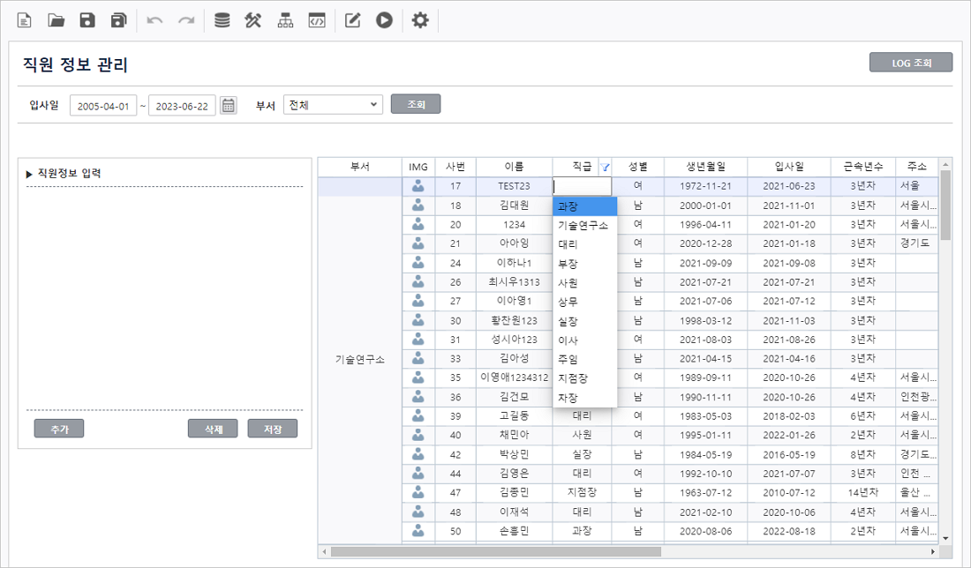Open the code window icon
This screenshot has height=568, width=971.
(x=316, y=20)
